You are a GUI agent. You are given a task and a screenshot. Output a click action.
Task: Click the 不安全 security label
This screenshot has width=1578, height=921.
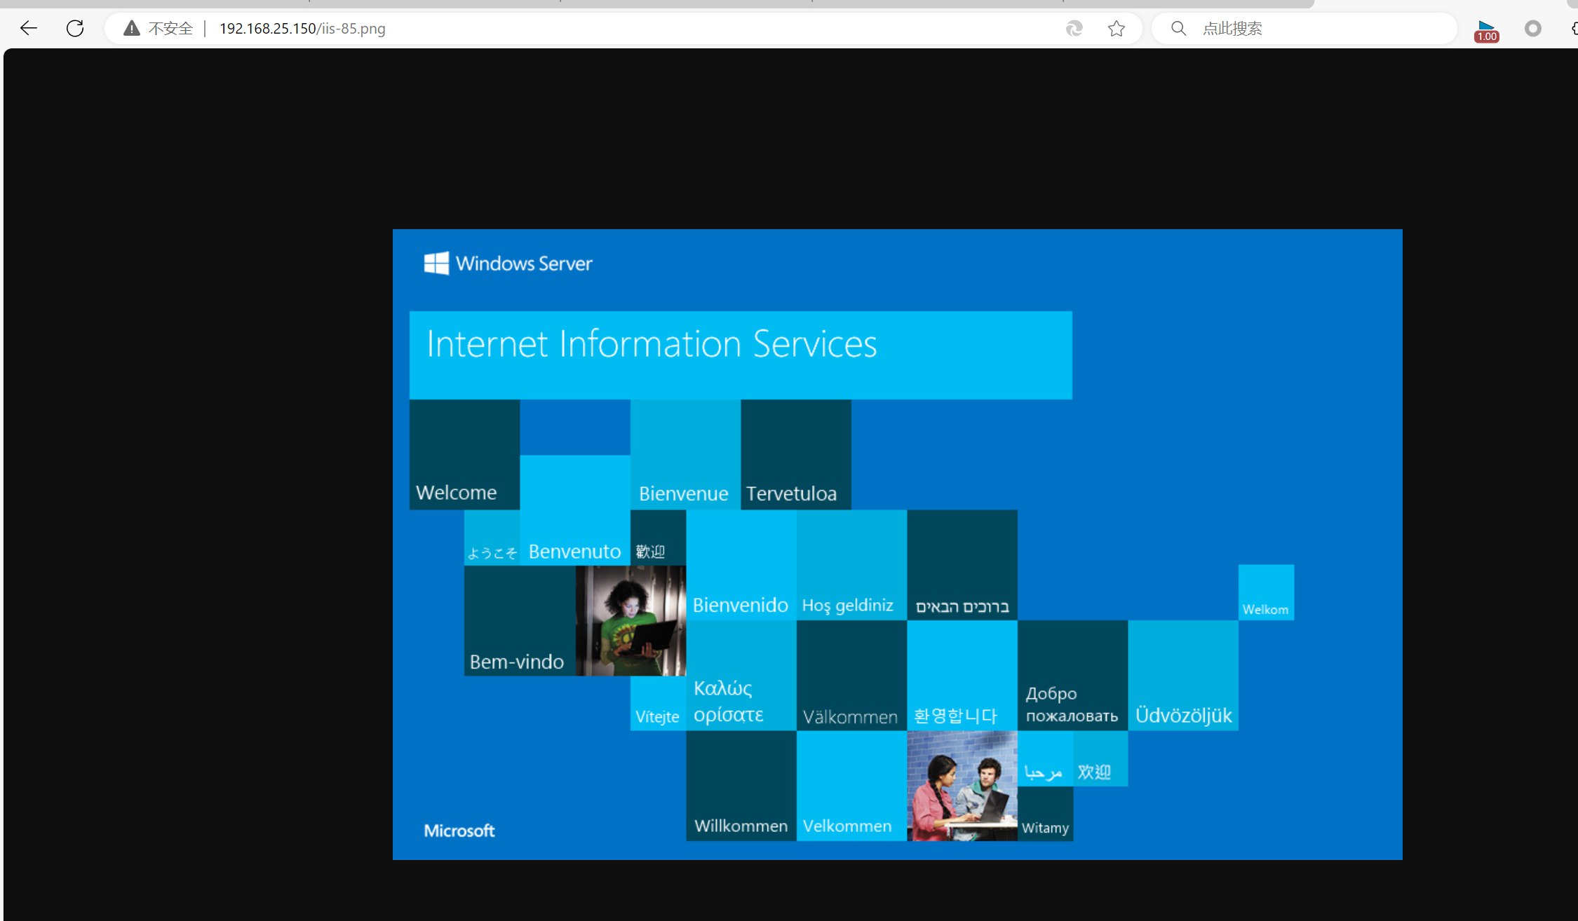(x=170, y=28)
